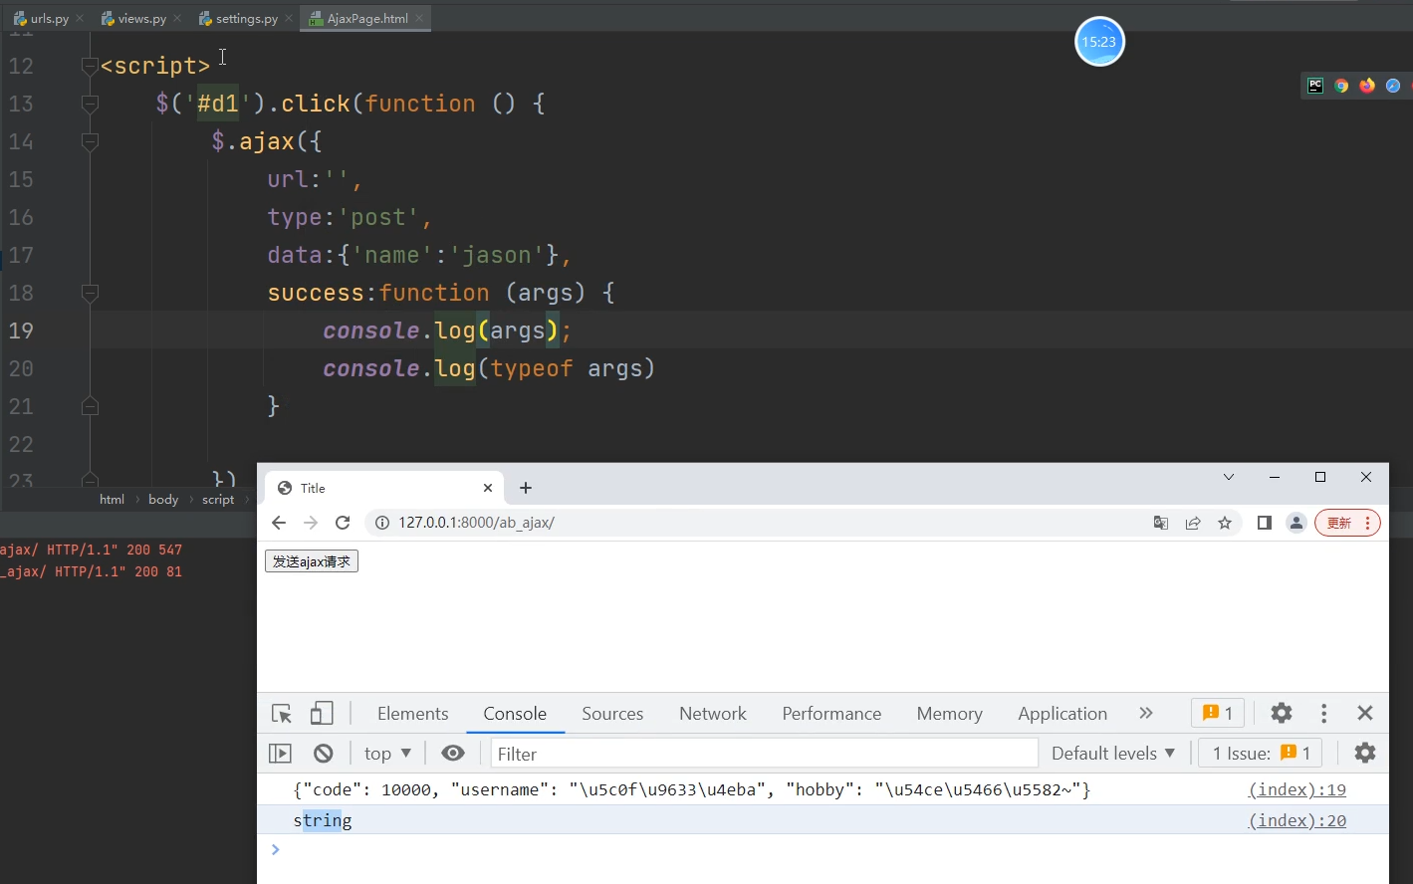Click the fold end marker on line 21

coord(90,406)
